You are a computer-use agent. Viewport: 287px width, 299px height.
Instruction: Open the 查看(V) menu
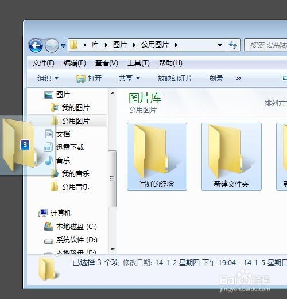(x=107, y=63)
